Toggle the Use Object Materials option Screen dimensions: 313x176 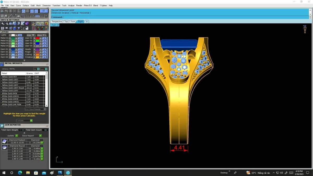(x=35, y=109)
